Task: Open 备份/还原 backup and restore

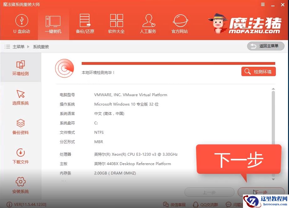Action: click(x=85, y=24)
